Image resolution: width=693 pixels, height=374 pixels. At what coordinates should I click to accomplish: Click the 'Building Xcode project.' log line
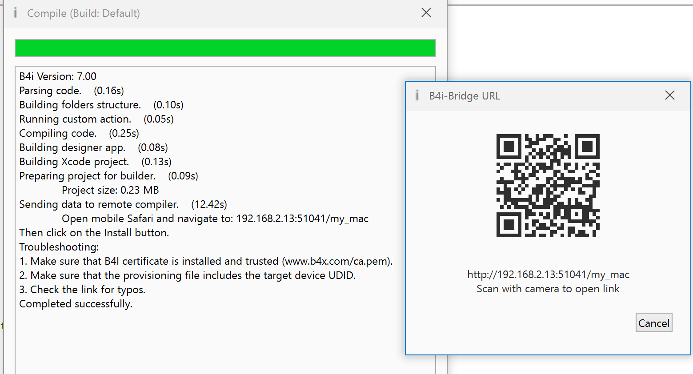[x=96, y=162]
